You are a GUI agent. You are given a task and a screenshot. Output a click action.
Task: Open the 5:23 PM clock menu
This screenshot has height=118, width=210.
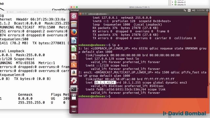pos(201,10)
